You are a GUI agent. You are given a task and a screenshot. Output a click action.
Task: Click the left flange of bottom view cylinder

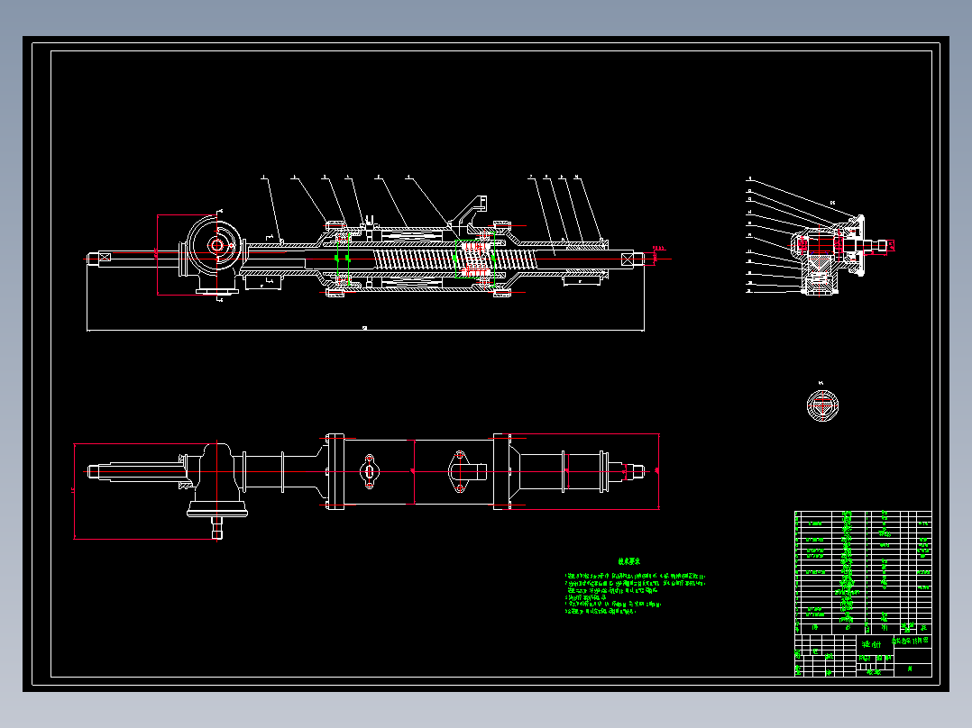coord(335,471)
